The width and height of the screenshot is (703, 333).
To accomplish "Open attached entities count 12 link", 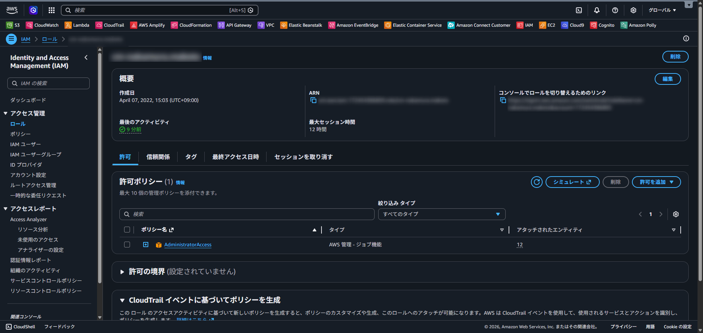I will [x=520, y=245].
